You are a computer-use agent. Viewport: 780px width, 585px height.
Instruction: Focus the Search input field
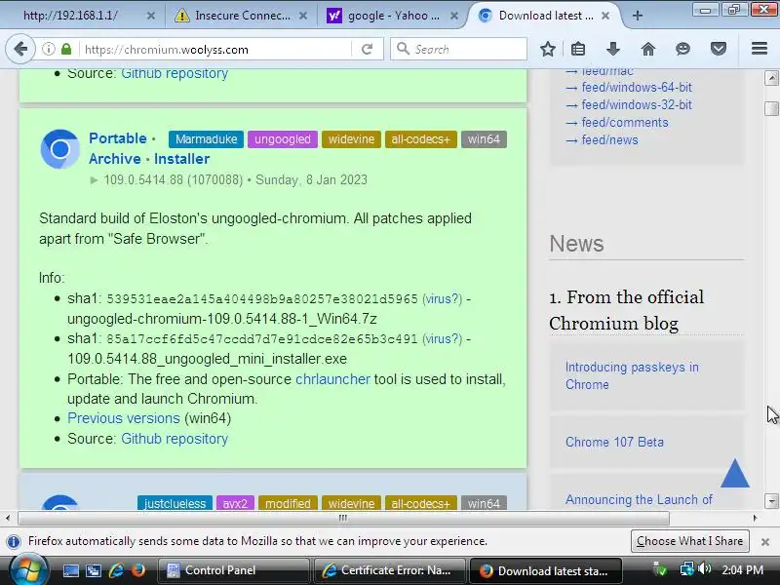coord(458,49)
